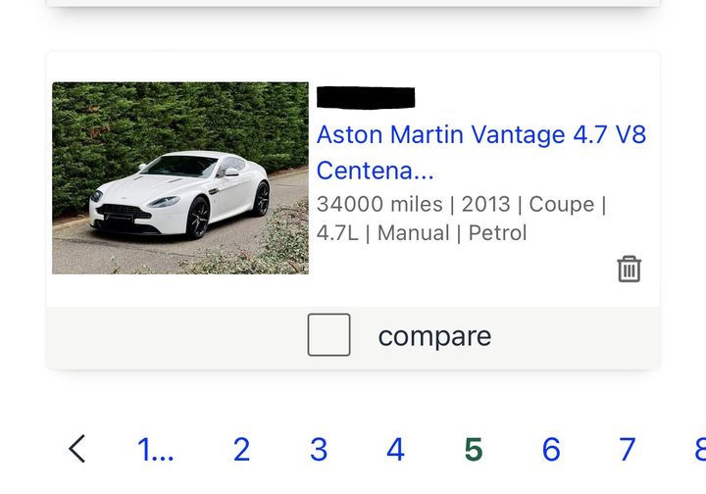
Task: Go to previous page using left chevron
Action: click(77, 449)
